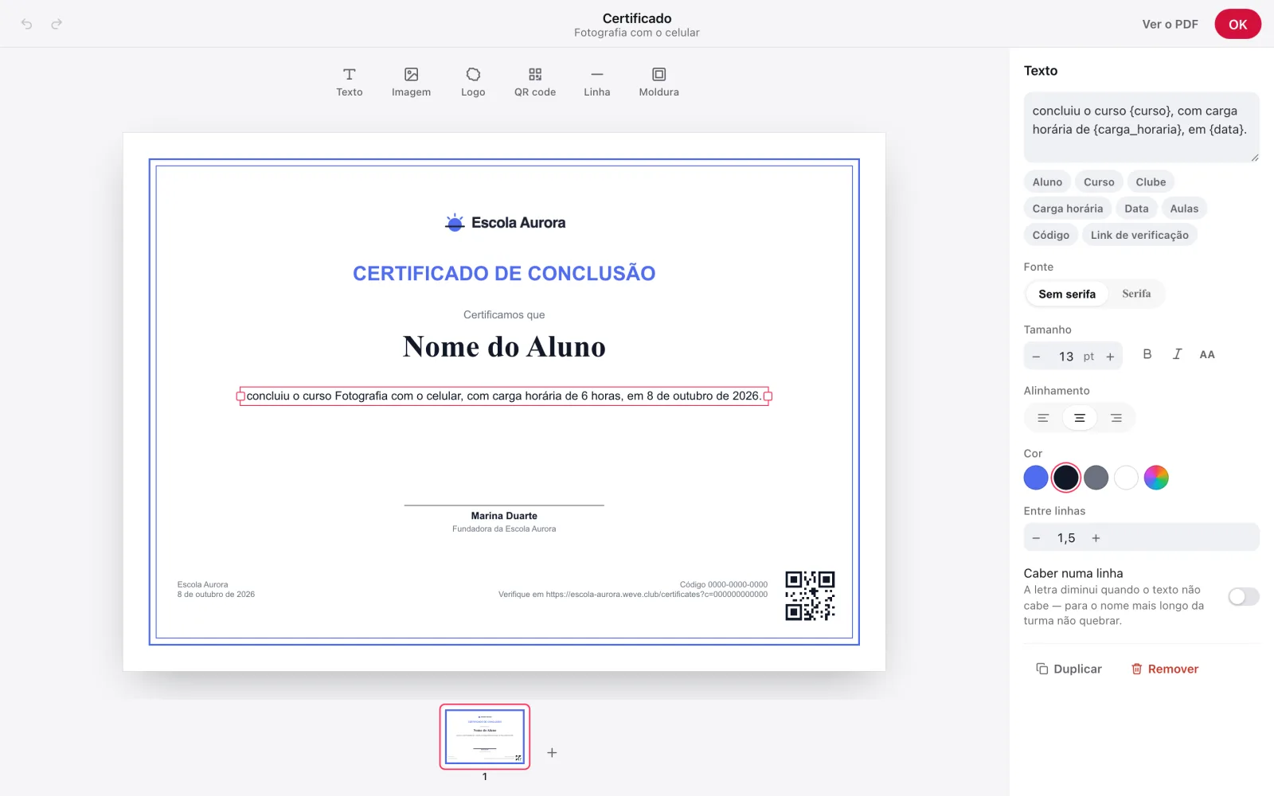1274x796 pixels.
Task: Insert the Carga horária variable
Action: click(1068, 209)
